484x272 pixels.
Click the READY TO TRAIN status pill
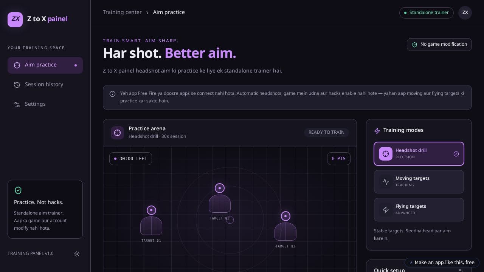click(326, 132)
